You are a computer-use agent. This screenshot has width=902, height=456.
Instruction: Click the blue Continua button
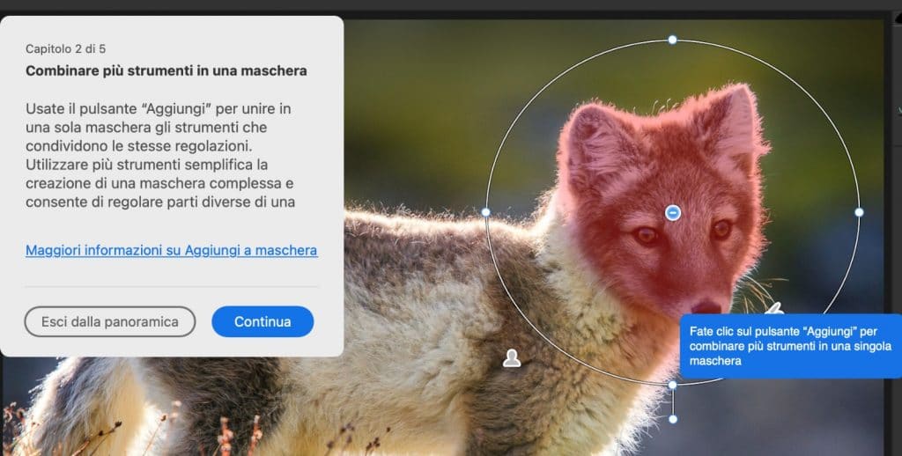[x=262, y=321]
